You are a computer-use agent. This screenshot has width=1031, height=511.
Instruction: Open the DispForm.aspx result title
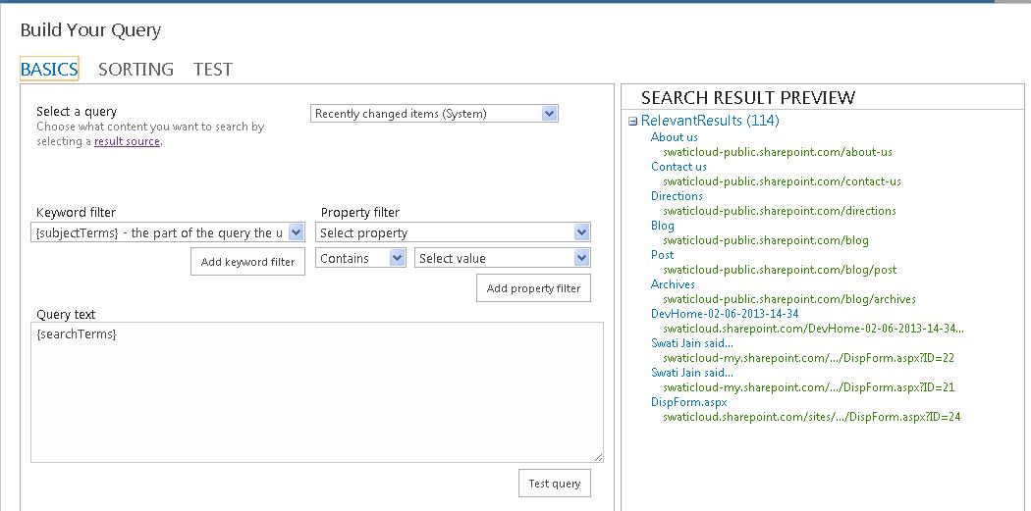click(688, 402)
